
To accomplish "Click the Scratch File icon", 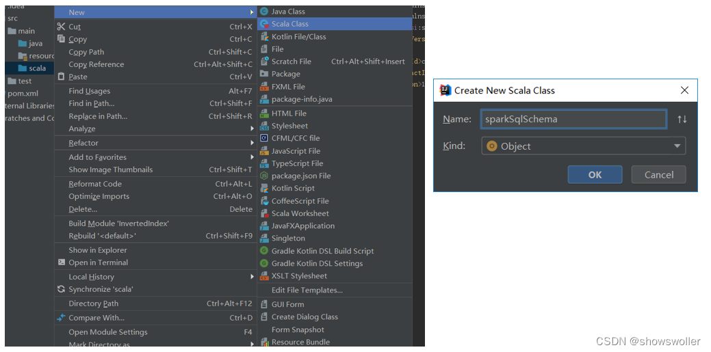I will (264, 62).
